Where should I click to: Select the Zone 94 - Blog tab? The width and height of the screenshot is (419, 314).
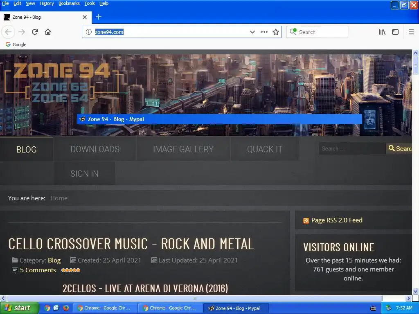46,17
